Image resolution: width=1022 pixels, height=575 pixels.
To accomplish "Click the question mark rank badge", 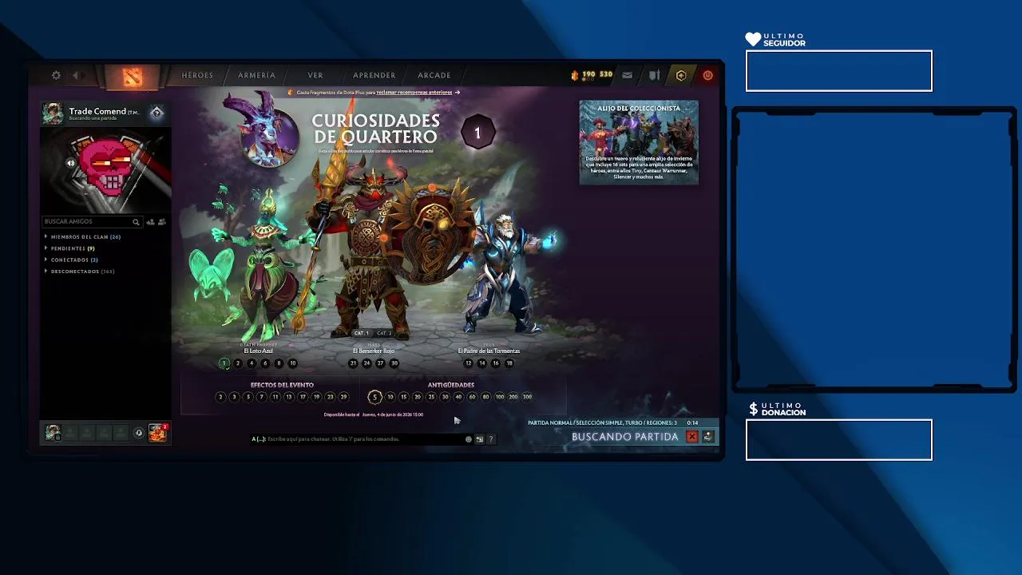I will click(157, 113).
